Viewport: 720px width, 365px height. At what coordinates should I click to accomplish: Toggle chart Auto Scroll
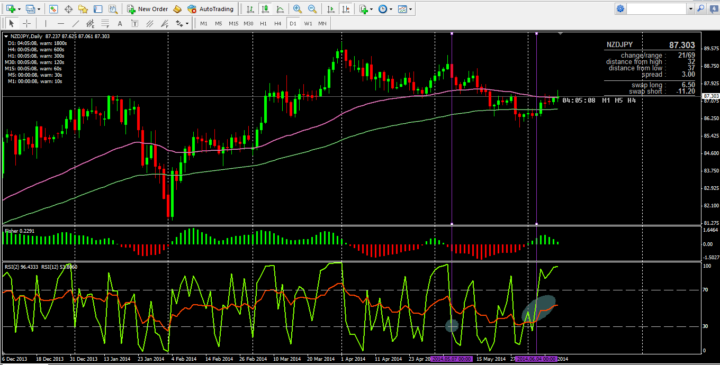point(331,9)
